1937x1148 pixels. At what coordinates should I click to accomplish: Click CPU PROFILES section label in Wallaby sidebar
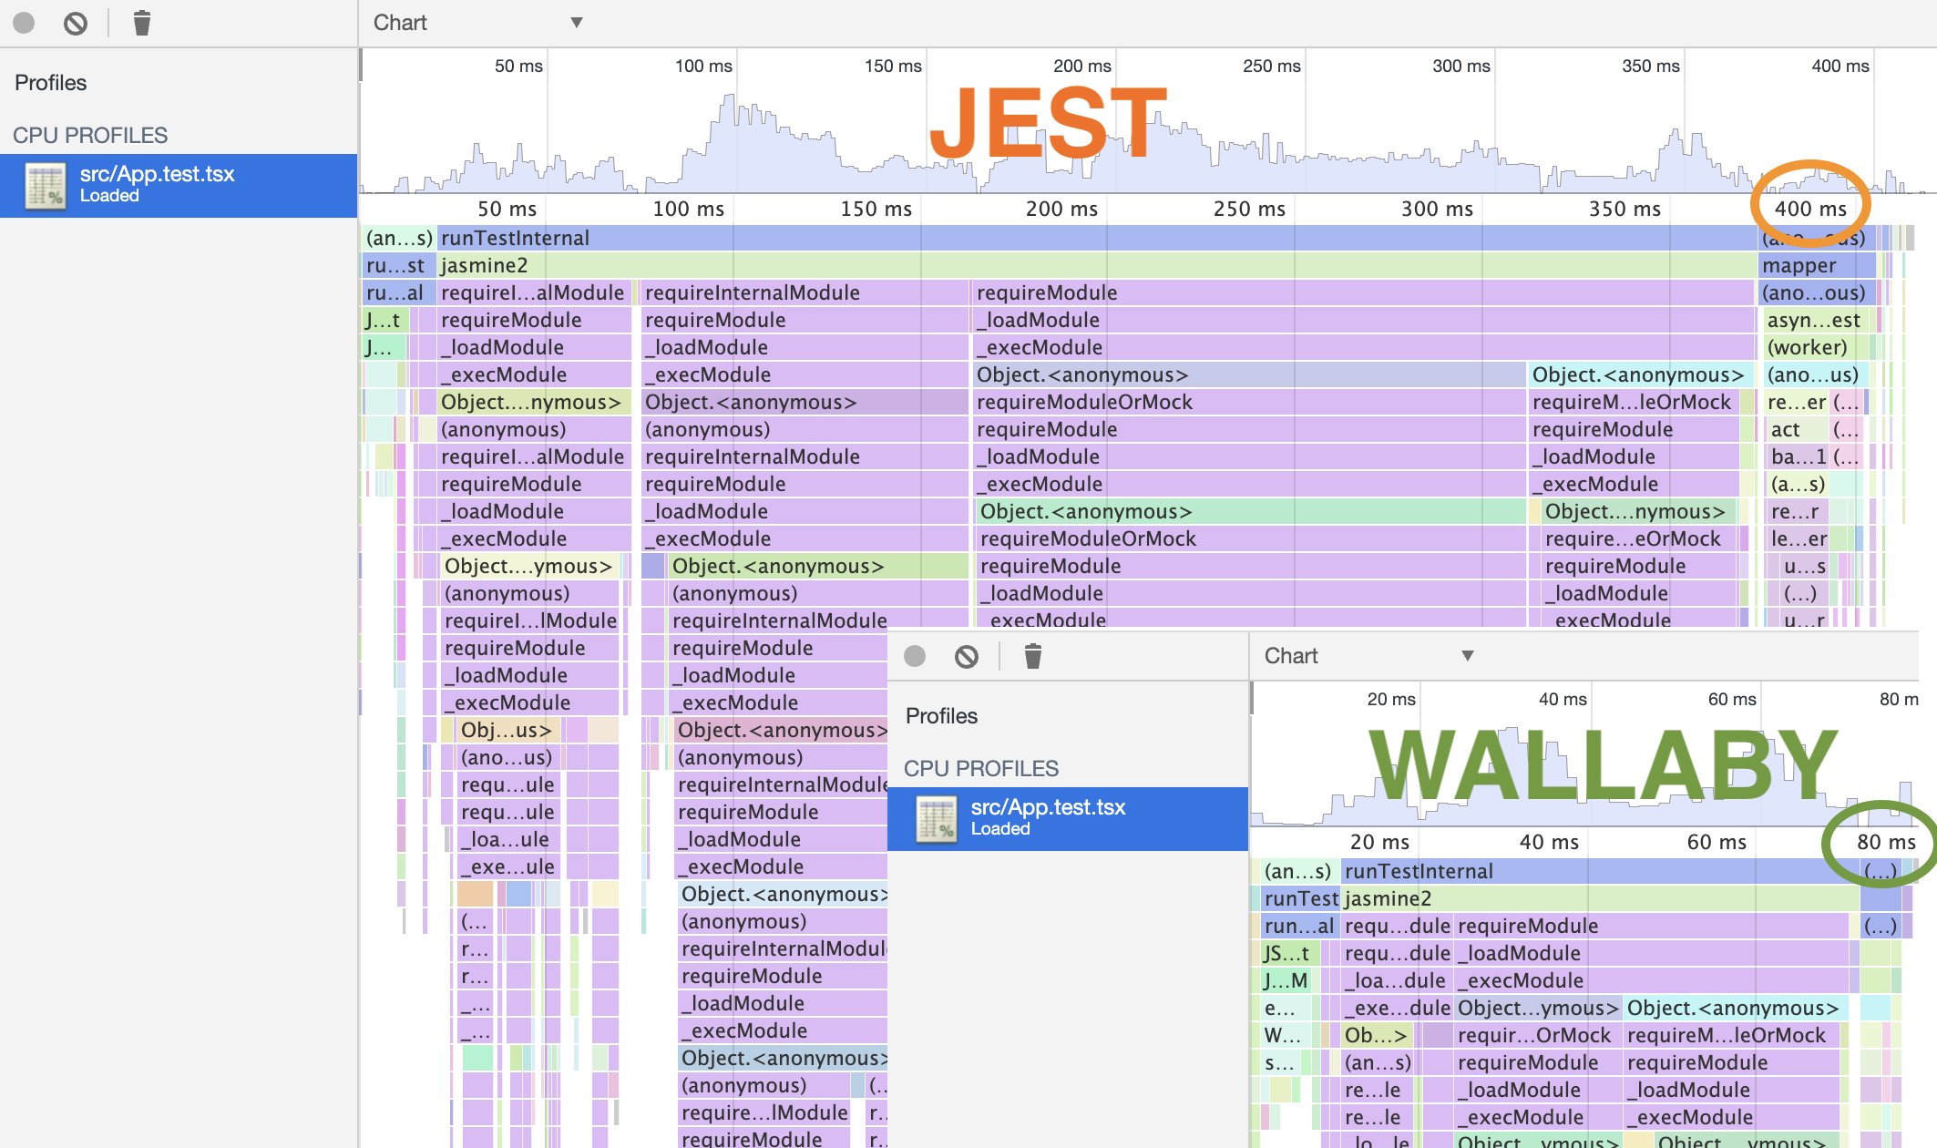[981, 769]
